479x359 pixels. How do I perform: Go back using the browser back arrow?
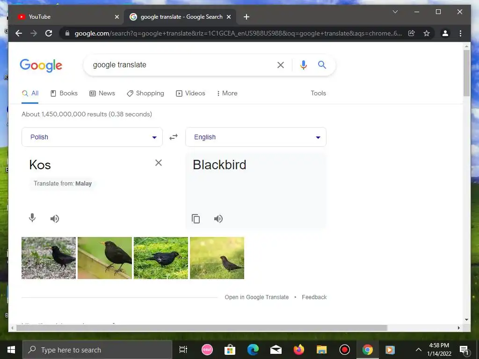19,33
